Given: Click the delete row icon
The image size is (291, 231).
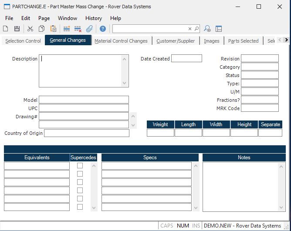Looking at the screenshot, I should click(x=78, y=29).
